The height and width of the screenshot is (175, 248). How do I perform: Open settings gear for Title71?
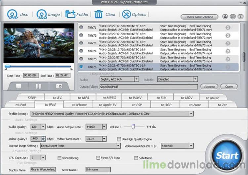pos(228,28)
